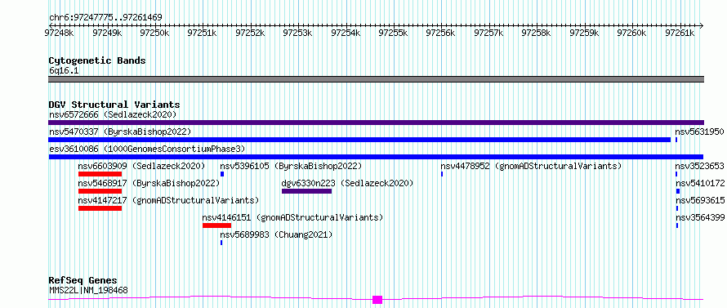
Task: Select the small blue nsv5689983 marker
Action: 221,243
